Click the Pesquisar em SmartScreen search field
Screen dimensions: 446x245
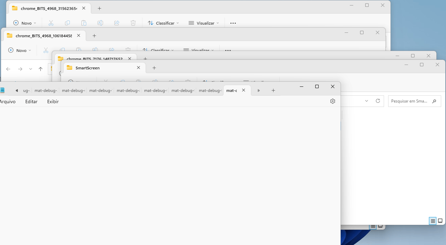pos(415,101)
